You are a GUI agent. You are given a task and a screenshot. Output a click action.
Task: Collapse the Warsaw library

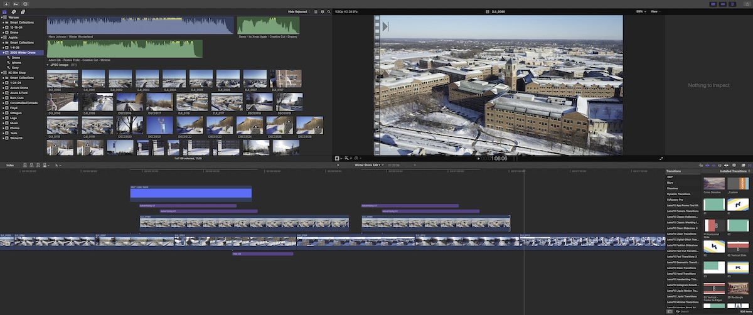pyautogui.click(x=2, y=18)
